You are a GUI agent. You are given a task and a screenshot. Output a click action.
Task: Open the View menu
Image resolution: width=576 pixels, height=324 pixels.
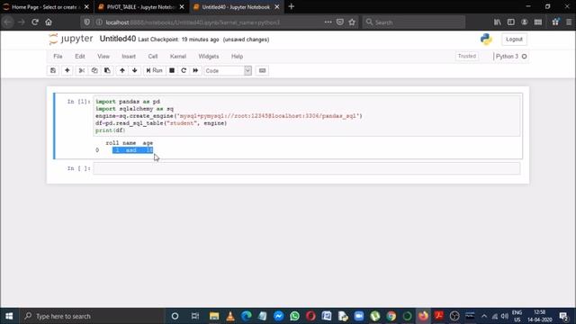pyautogui.click(x=103, y=57)
